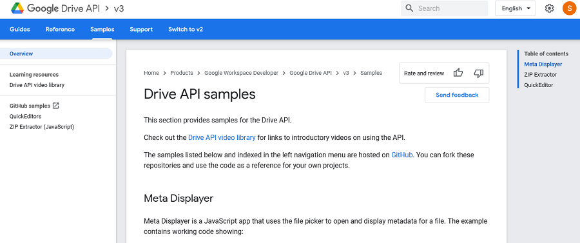Switch to the Reference tab

(x=60, y=29)
